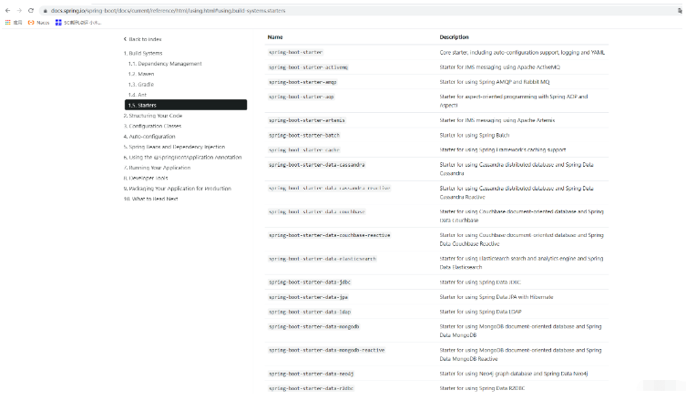This screenshot has width=686, height=400.
Task: Open 1.4. Ant sidebar entry
Action: pos(138,95)
